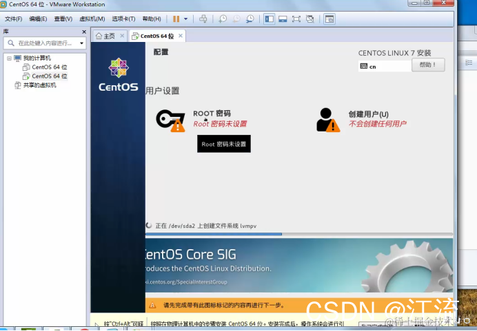Click the 共享的虚拟机 icon
Screen dimensions: 477x331
pyautogui.click(x=18, y=85)
